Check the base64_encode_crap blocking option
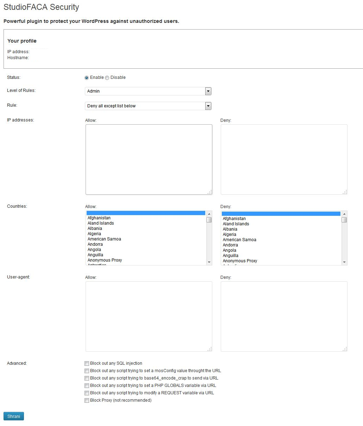363x426 pixels. (x=87, y=378)
